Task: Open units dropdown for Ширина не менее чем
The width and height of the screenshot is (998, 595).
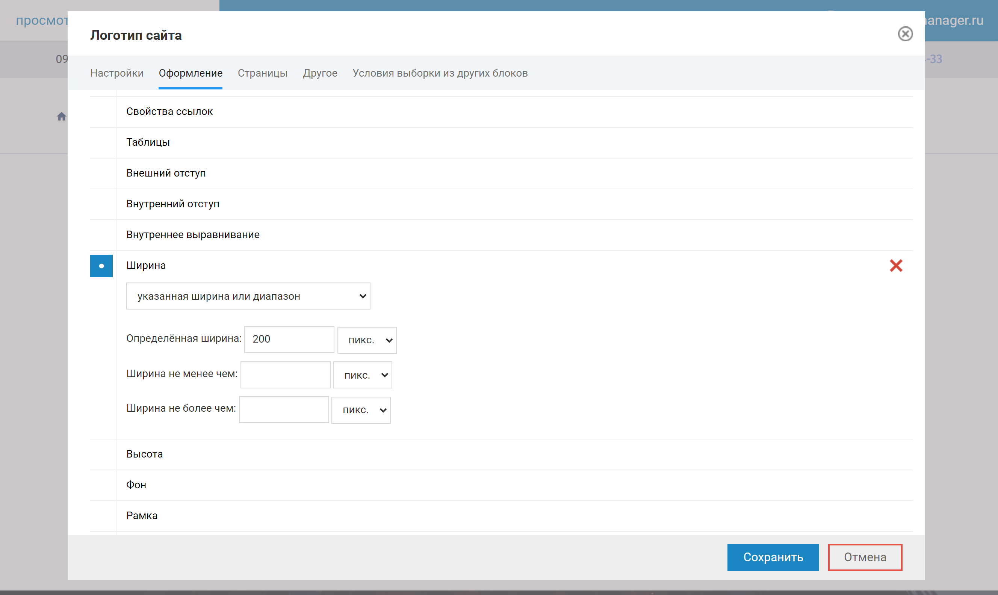Action: tap(362, 375)
